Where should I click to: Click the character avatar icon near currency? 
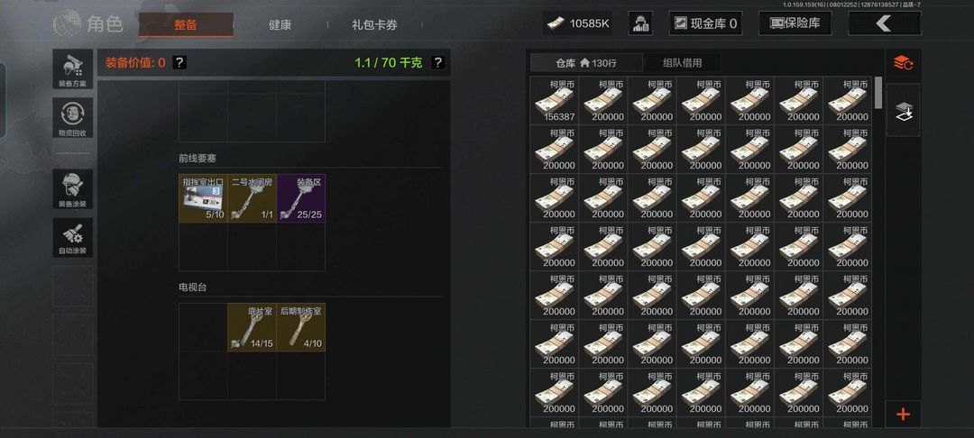[639, 23]
